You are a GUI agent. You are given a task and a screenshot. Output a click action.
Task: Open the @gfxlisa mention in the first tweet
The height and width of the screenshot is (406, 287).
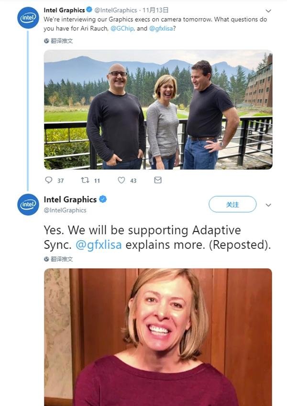[x=161, y=28]
